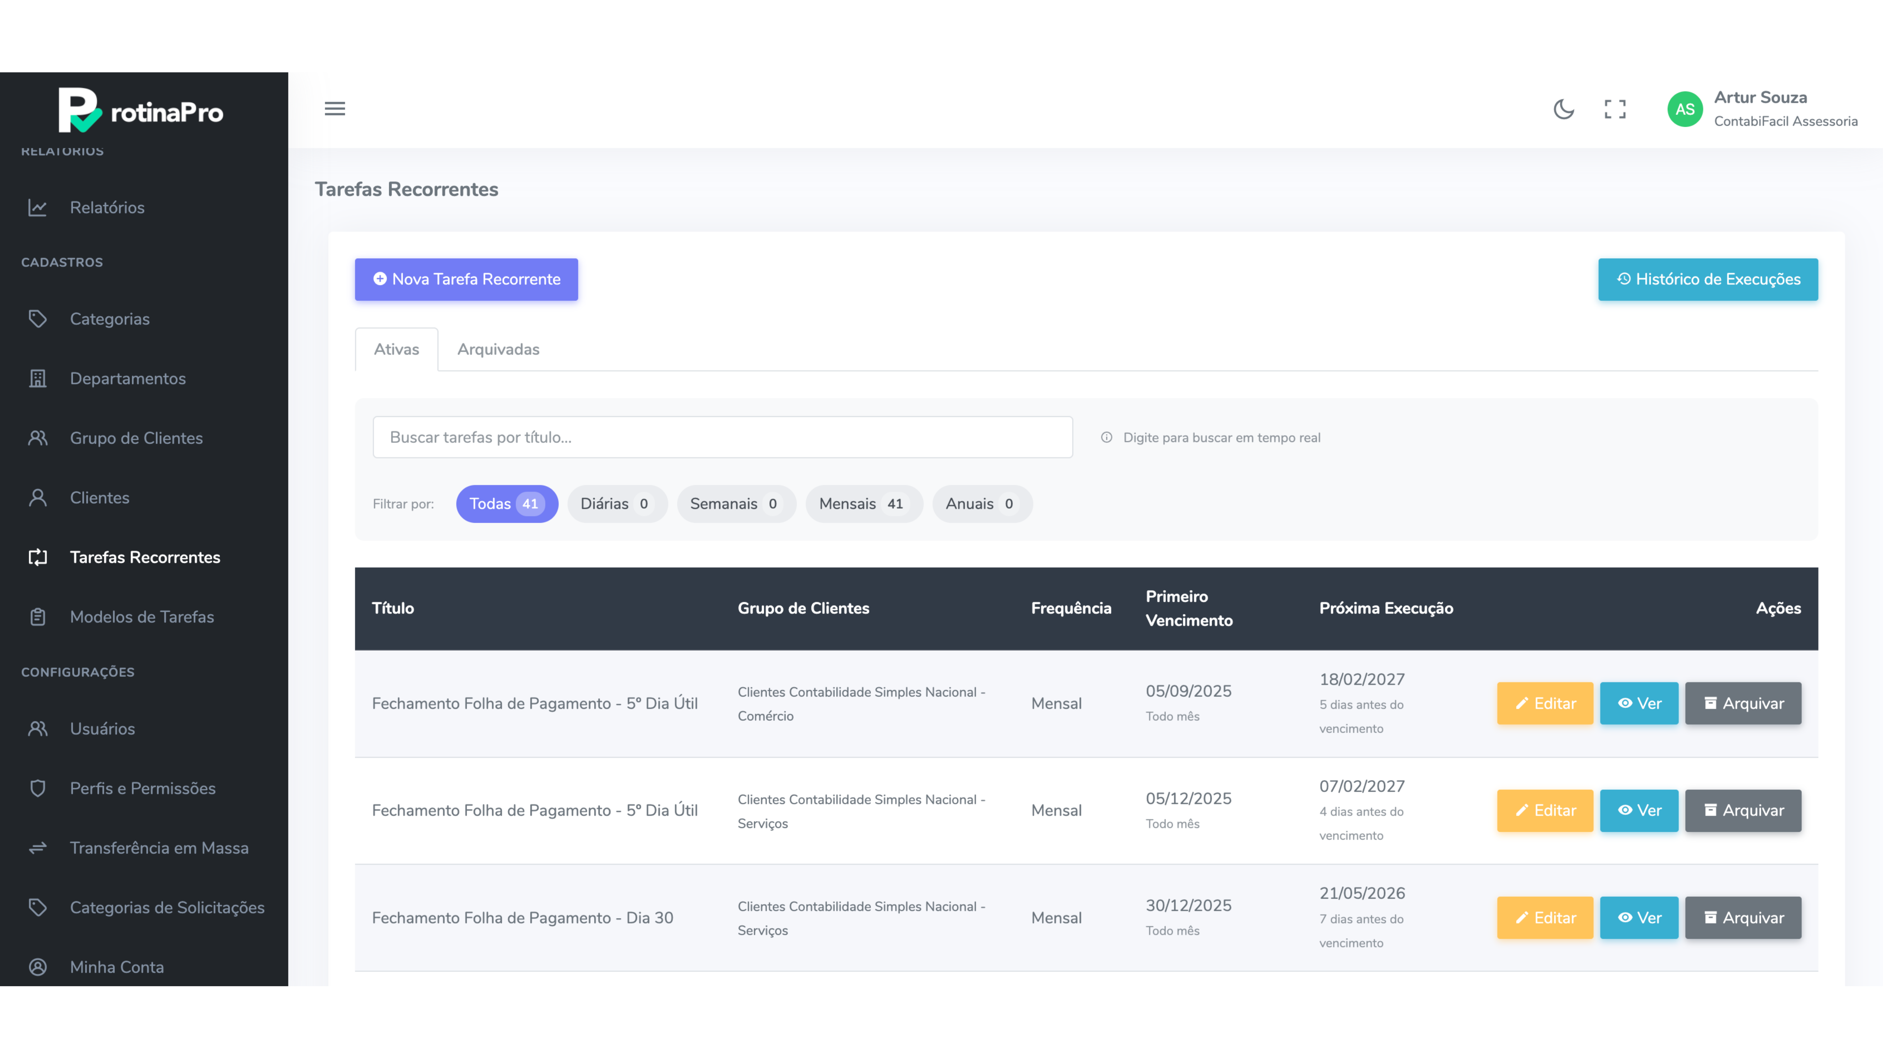Switch to dark mode with moon icon
Screen dimensions: 1883x1059
[1564, 109]
